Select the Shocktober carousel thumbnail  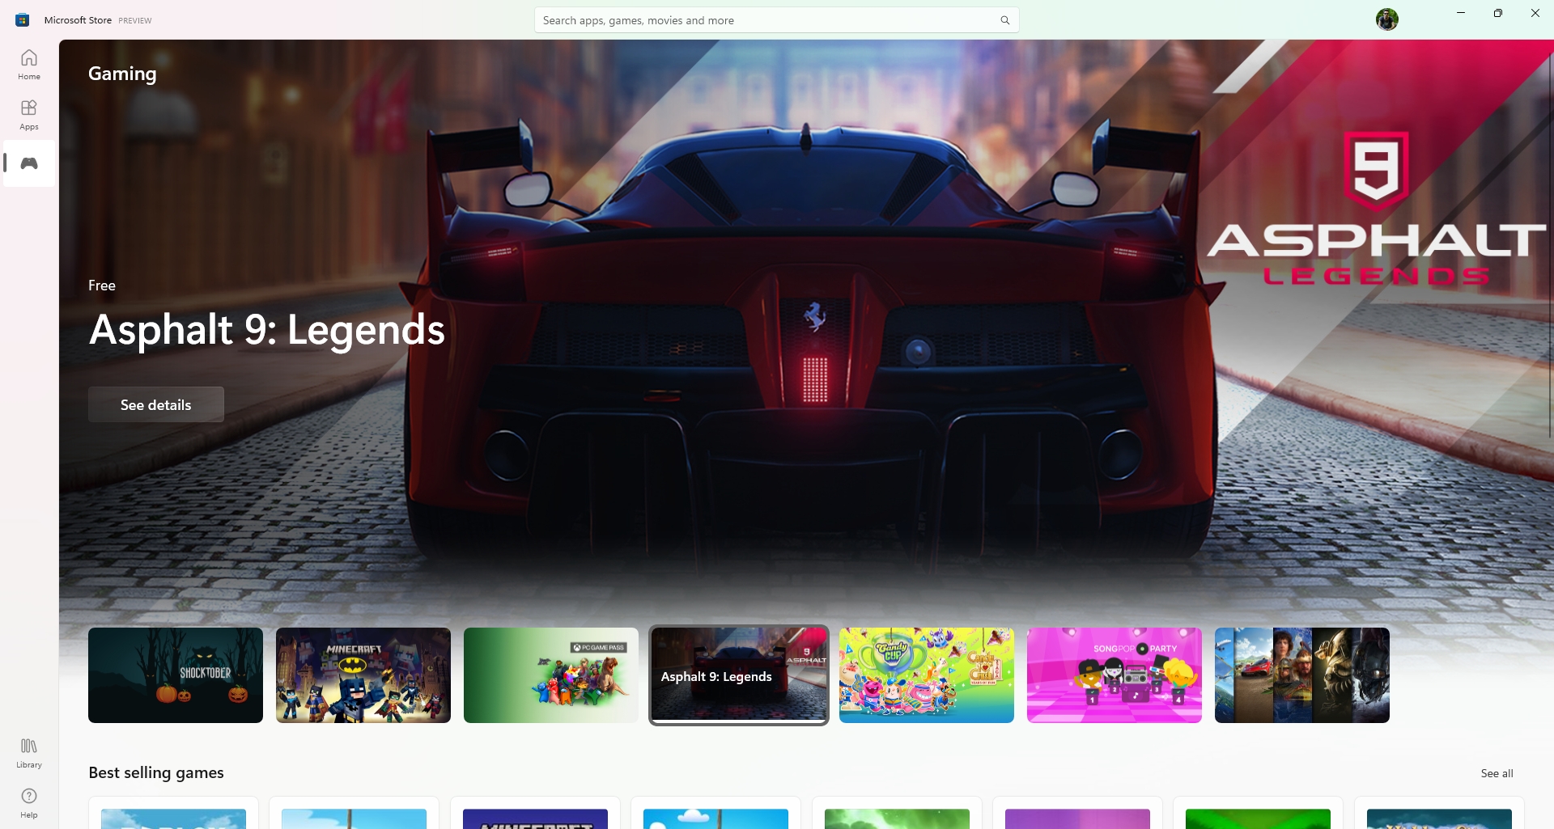(x=176, y=675)
